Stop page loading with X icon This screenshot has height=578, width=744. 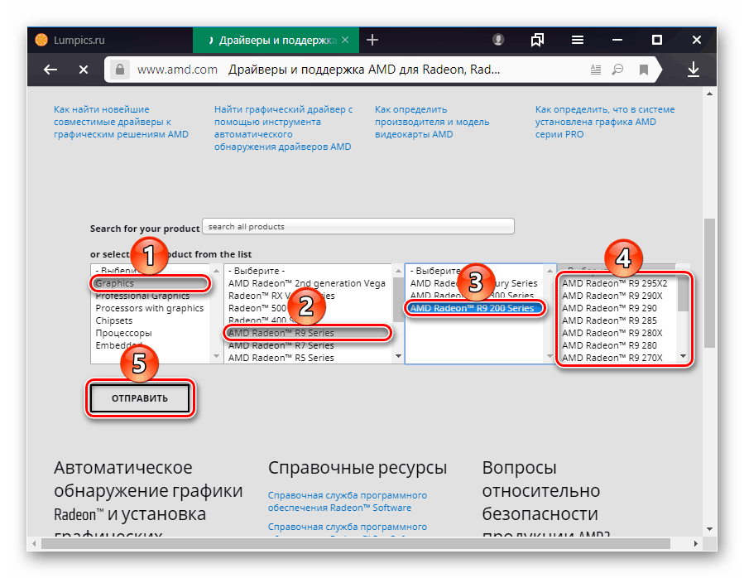(84, 70)
